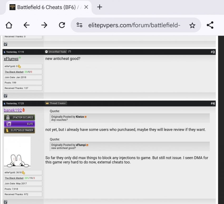The image size is (224, 204).
Task: Open xFlumpi's profile link
Action: (11, 59)
